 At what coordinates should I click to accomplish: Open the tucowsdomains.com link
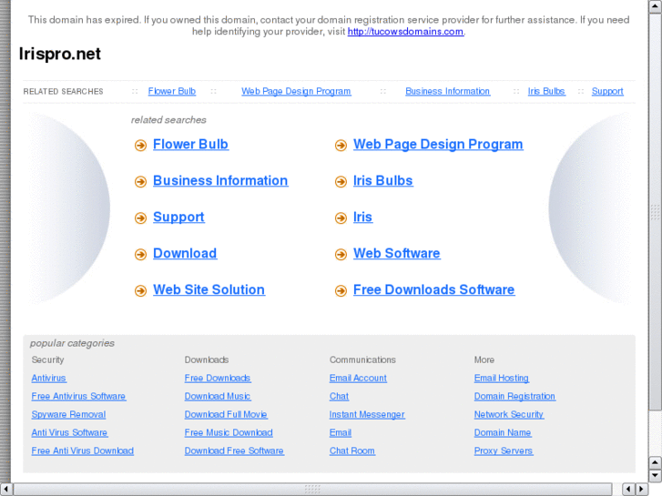tap(405, 32)
